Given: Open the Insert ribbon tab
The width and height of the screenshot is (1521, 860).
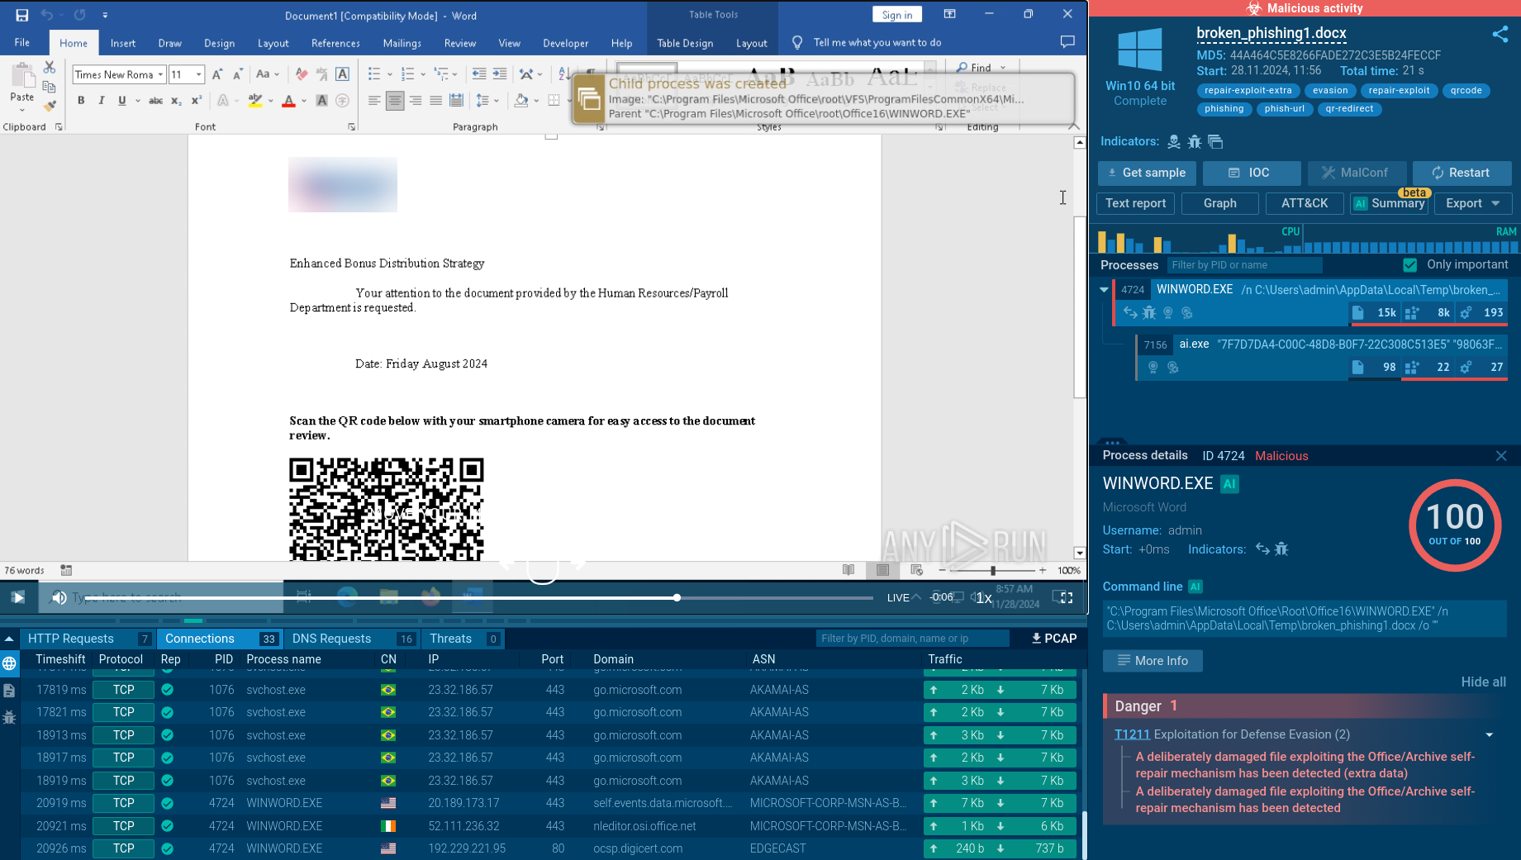Looking at the screenshot, I should [122, 43].
